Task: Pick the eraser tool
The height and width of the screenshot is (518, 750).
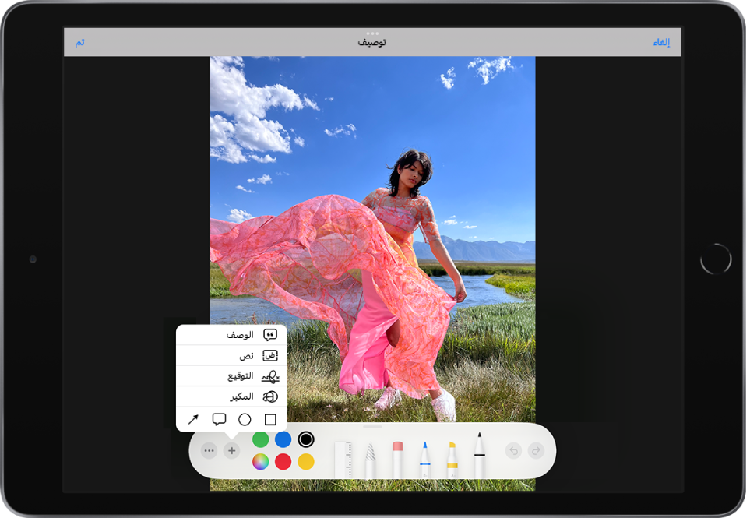Action: 397,459
